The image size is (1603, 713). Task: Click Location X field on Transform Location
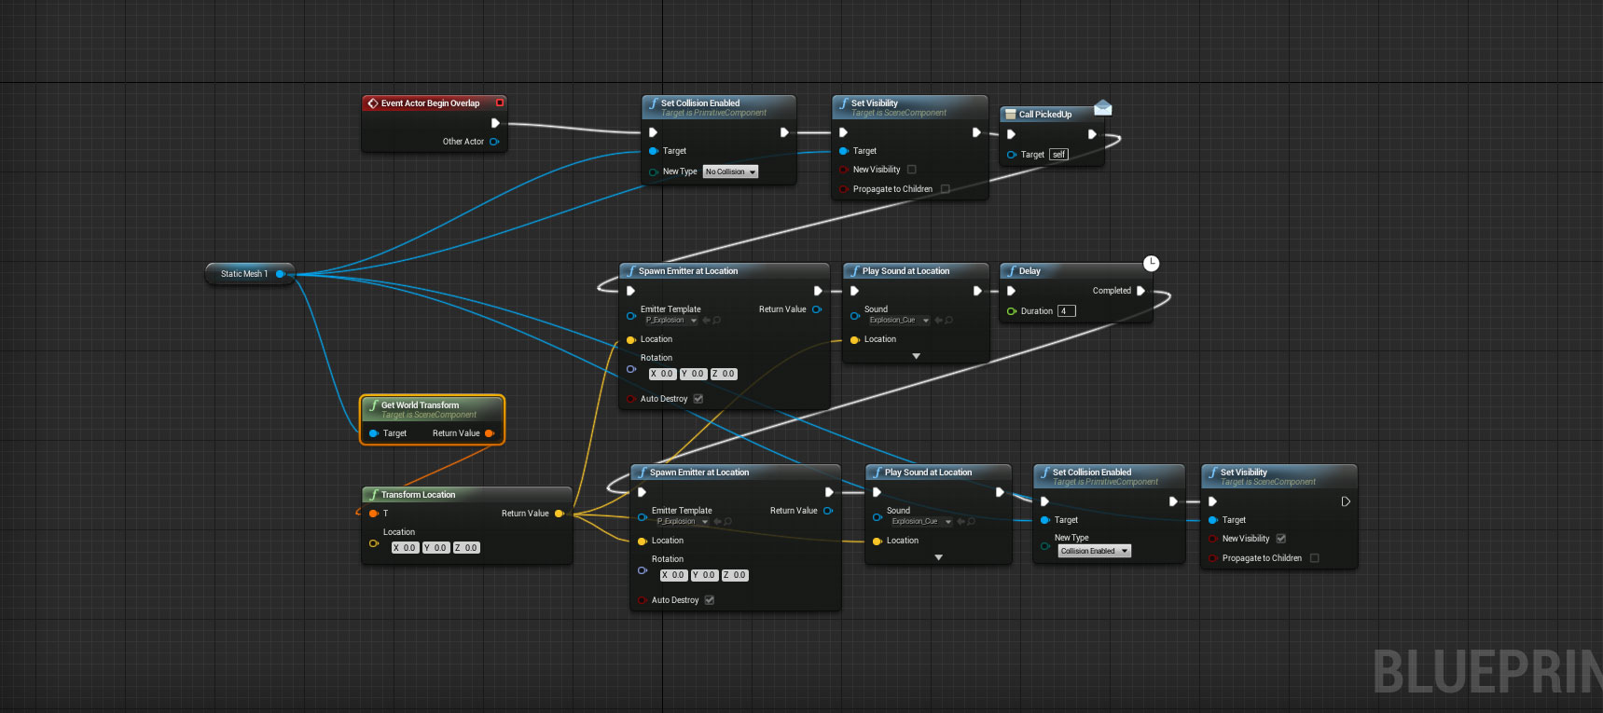[x=405, y=548]
